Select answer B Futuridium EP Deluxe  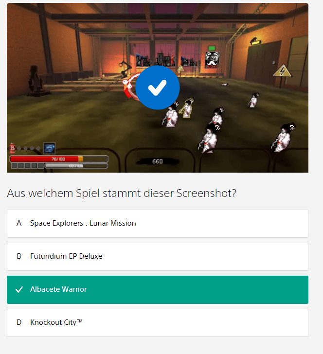(x=158, y=257)
